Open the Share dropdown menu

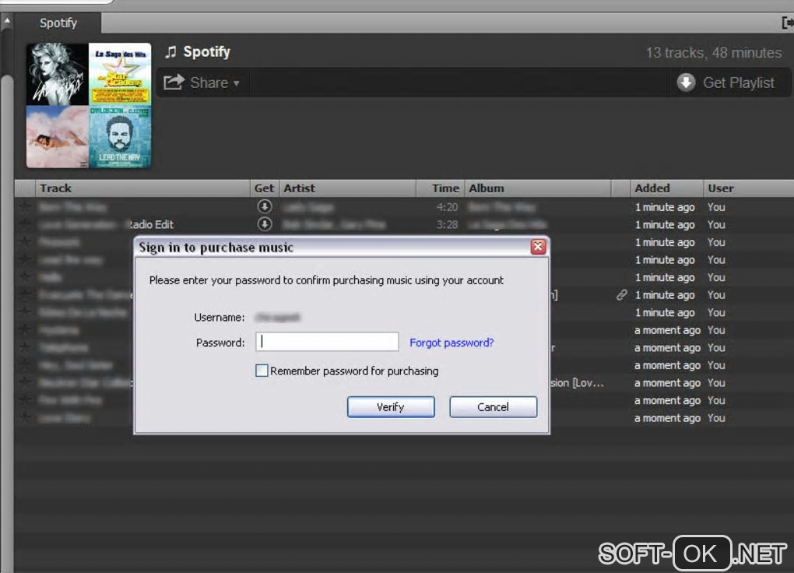202,83
